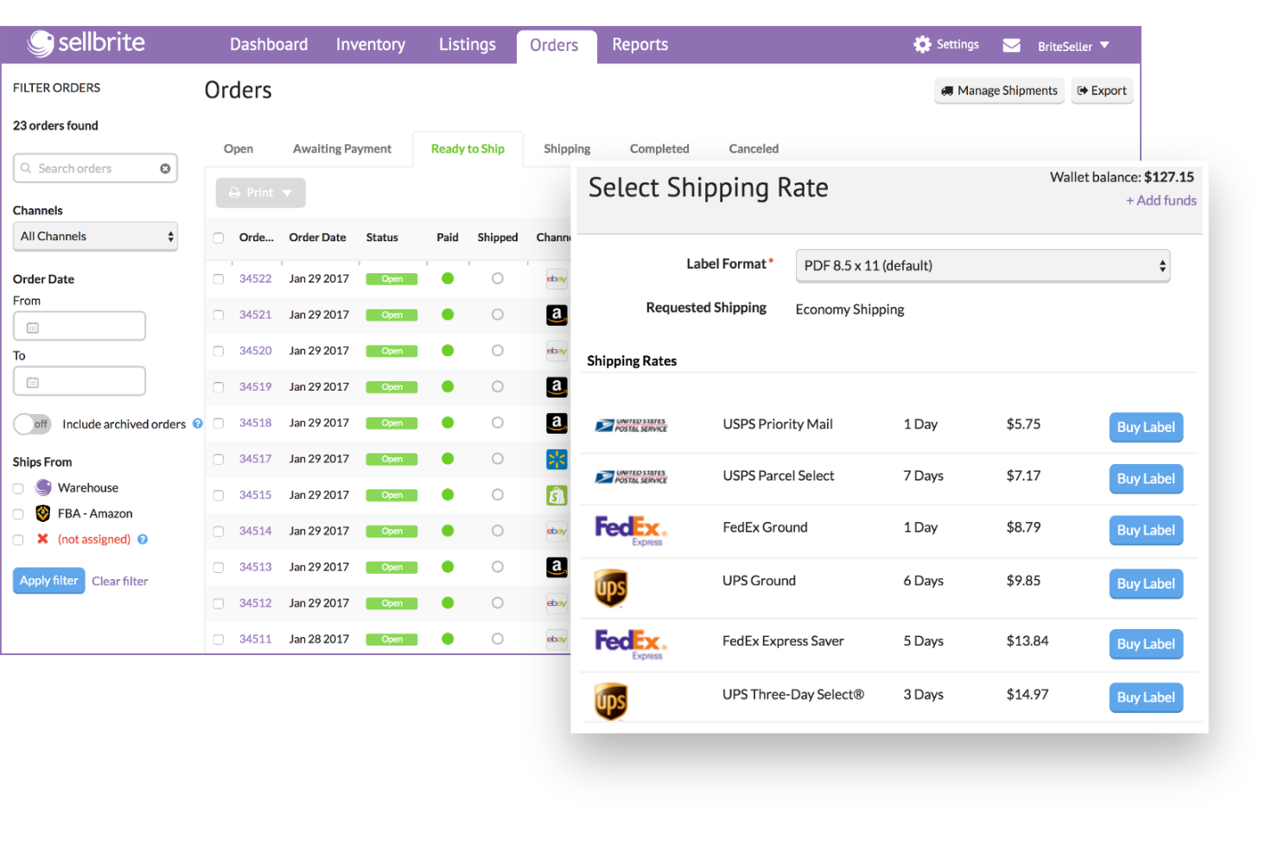This screenshot has height=853, width=1279.
Task: Select the checkbox for order 34518
Action: 218,423
